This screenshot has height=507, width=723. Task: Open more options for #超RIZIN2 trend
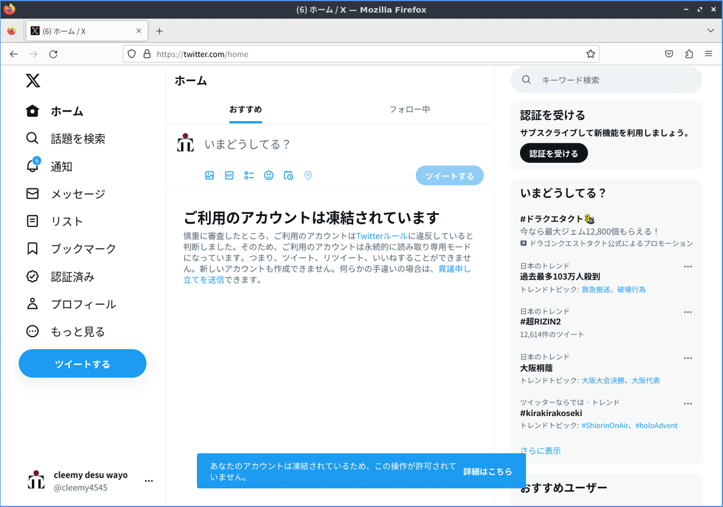click(687, 311)
